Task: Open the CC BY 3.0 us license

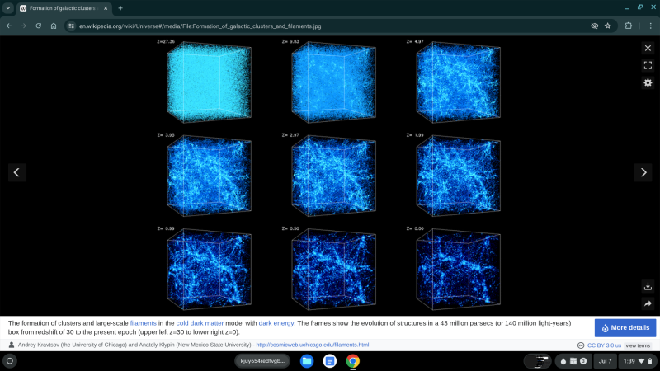Action: [604, 345]
